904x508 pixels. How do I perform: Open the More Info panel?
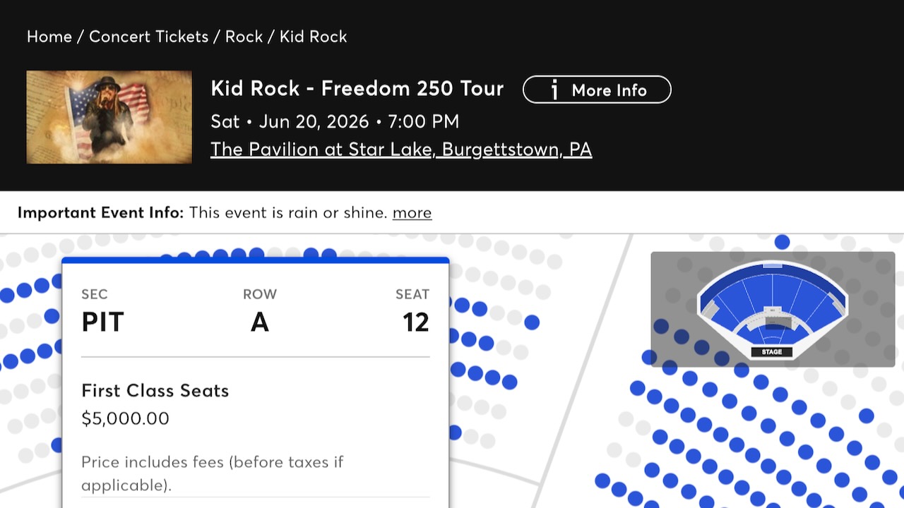[x=597, y=90]
